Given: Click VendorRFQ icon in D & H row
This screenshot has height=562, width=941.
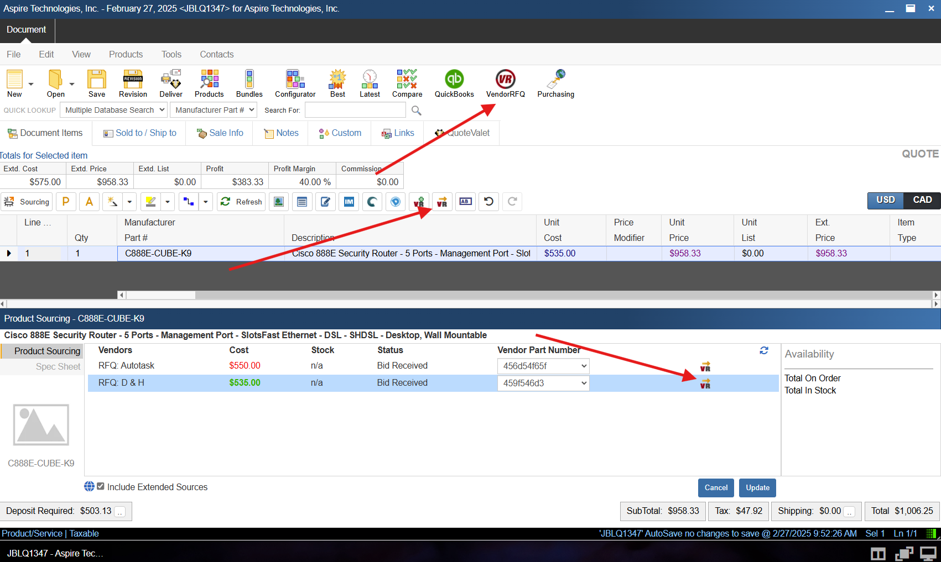Looking at the screenshot, I should (x=705, y=384).
